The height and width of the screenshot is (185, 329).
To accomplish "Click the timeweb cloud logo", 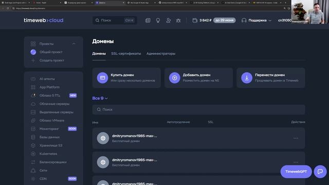I will point(43,21).
